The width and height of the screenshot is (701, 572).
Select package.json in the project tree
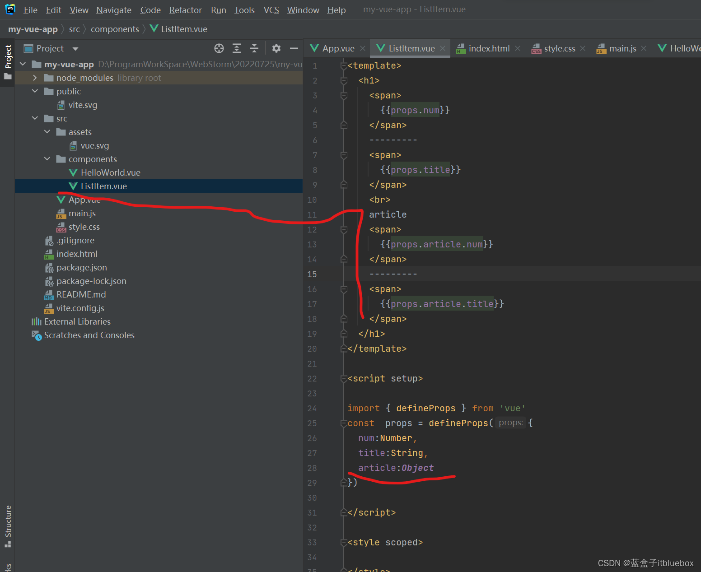coord(82,267)
